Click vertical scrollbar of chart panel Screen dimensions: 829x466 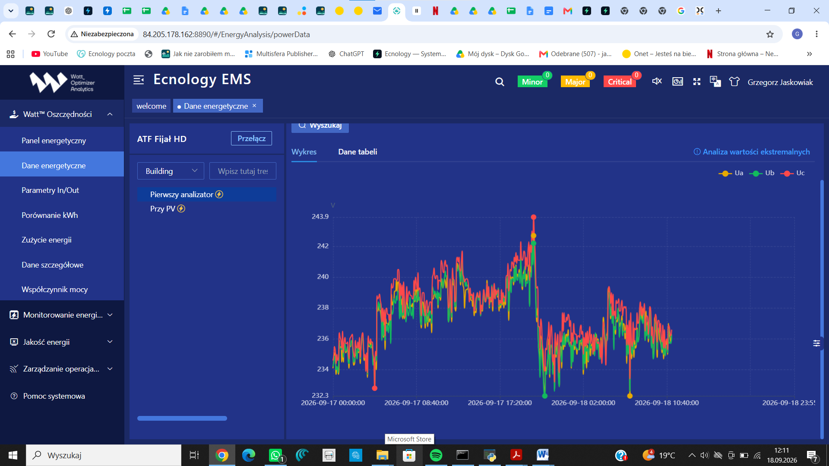822,309
